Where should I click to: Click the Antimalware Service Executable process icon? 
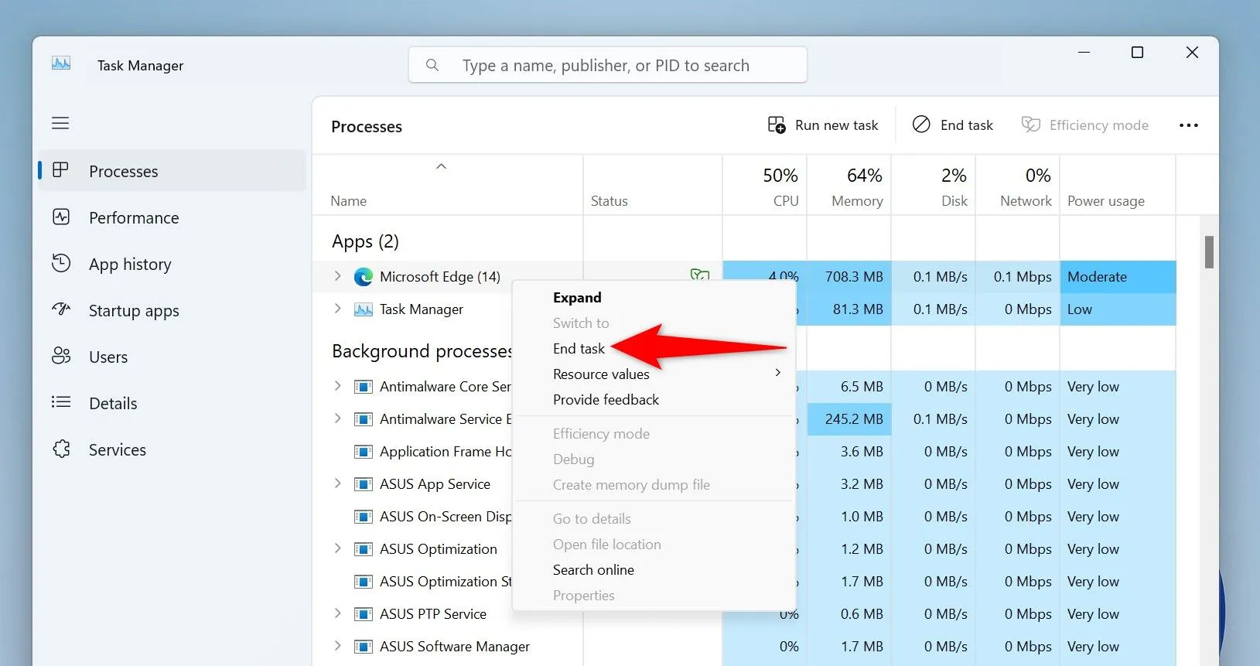click(x=363, y=419)
